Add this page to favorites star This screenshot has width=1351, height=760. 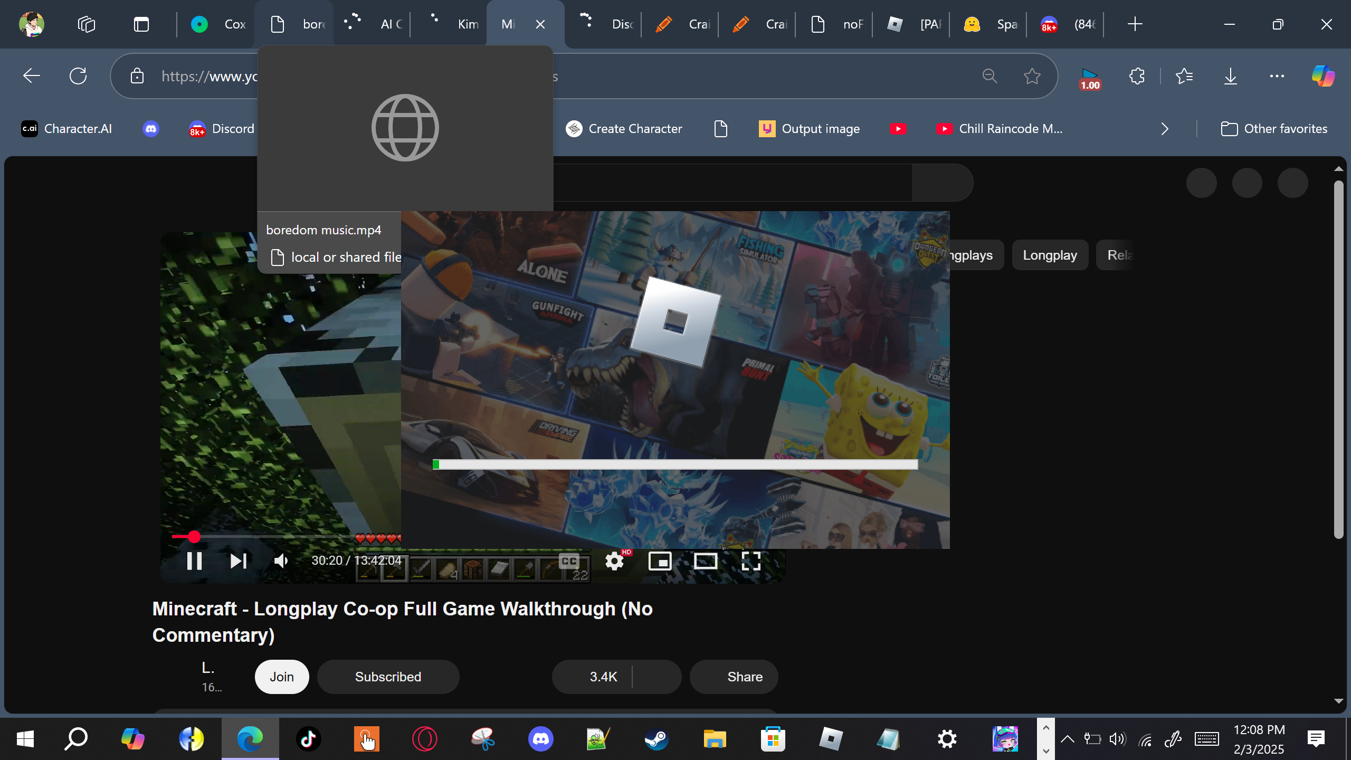tap(1032, 76)
